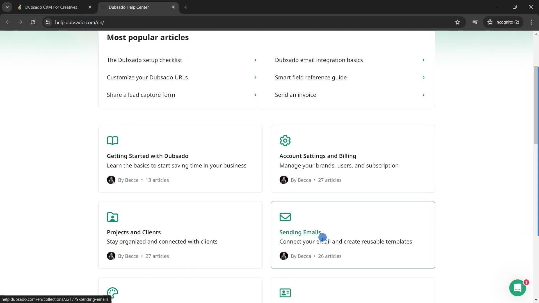This screenshot has height=303, width=539.
Task: Click 'Most popular articles' heading
Action: (x=148, y=37)
